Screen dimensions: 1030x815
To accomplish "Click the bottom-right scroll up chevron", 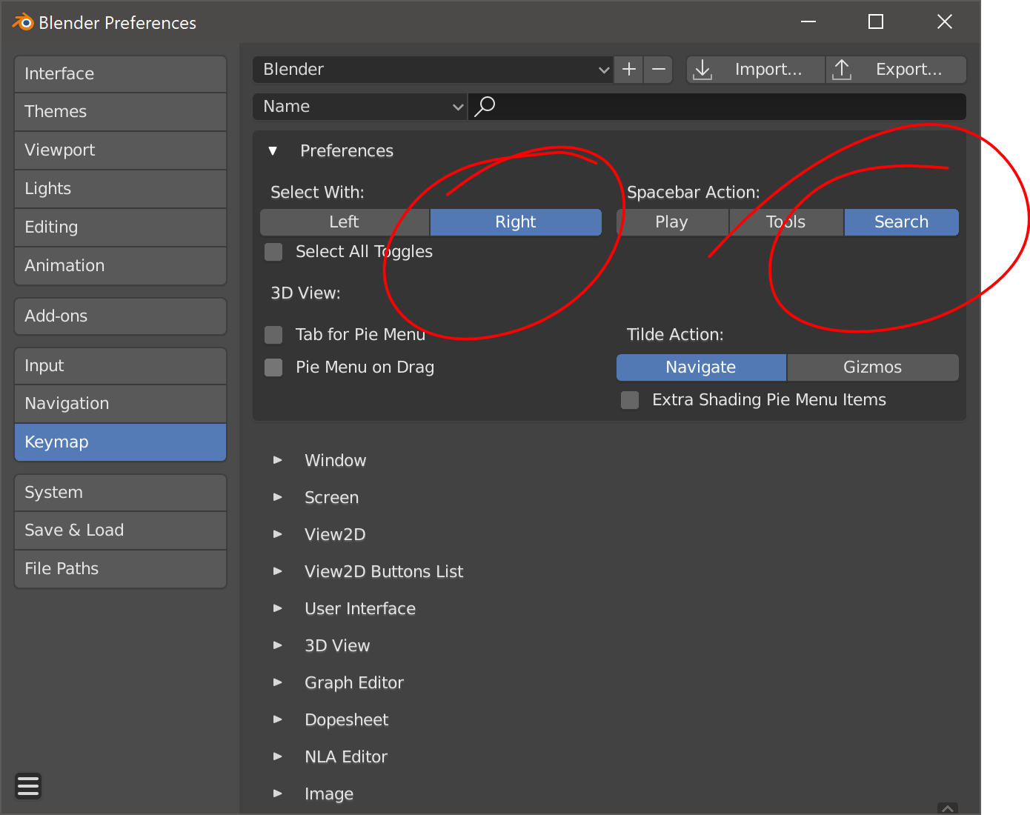I will pos(947,808).
